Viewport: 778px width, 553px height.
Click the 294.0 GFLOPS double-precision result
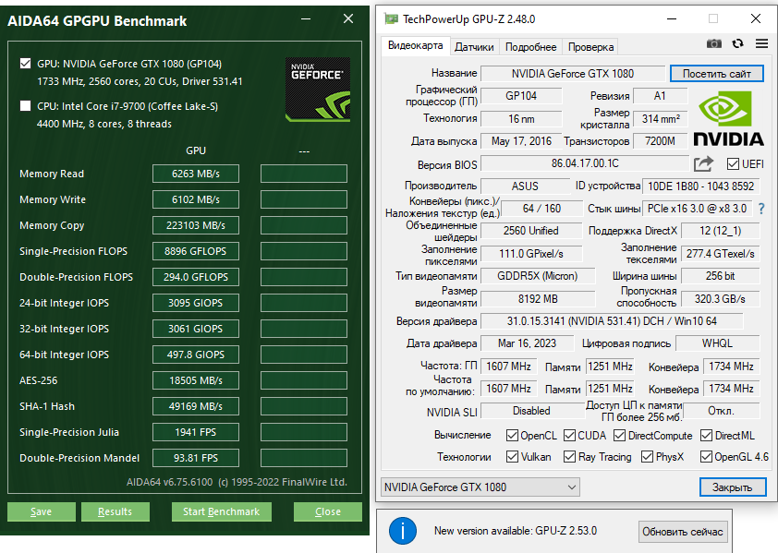pyautogui.click(x=196, y=277)
